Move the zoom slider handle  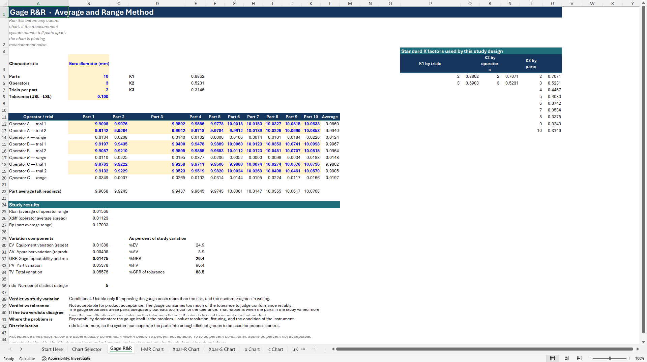(610, 358)
